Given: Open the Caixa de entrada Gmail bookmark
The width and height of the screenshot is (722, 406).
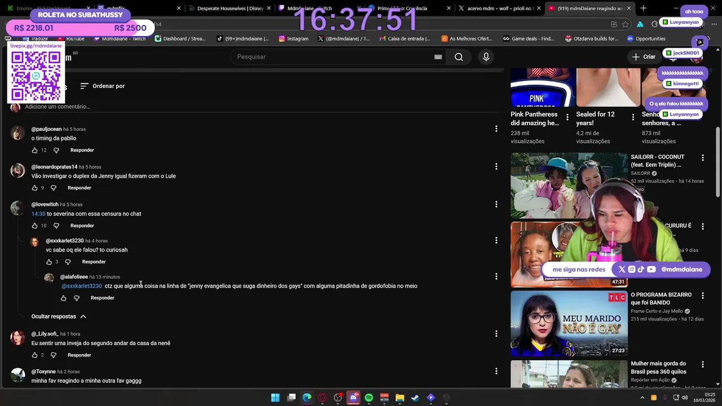Looking at the screenshot, I should [404, 39].
